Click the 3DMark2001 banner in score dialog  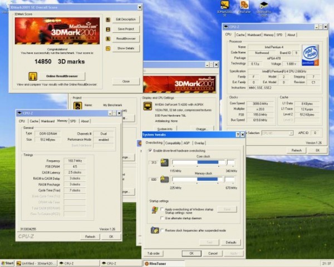pyautogui.click(x=57, y=31)
